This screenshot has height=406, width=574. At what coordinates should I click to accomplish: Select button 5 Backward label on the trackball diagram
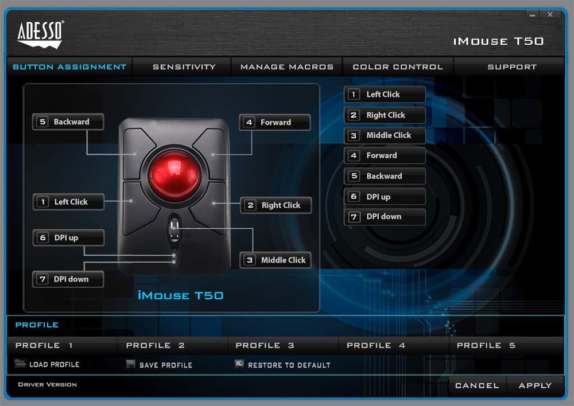(x=68, y=122)
